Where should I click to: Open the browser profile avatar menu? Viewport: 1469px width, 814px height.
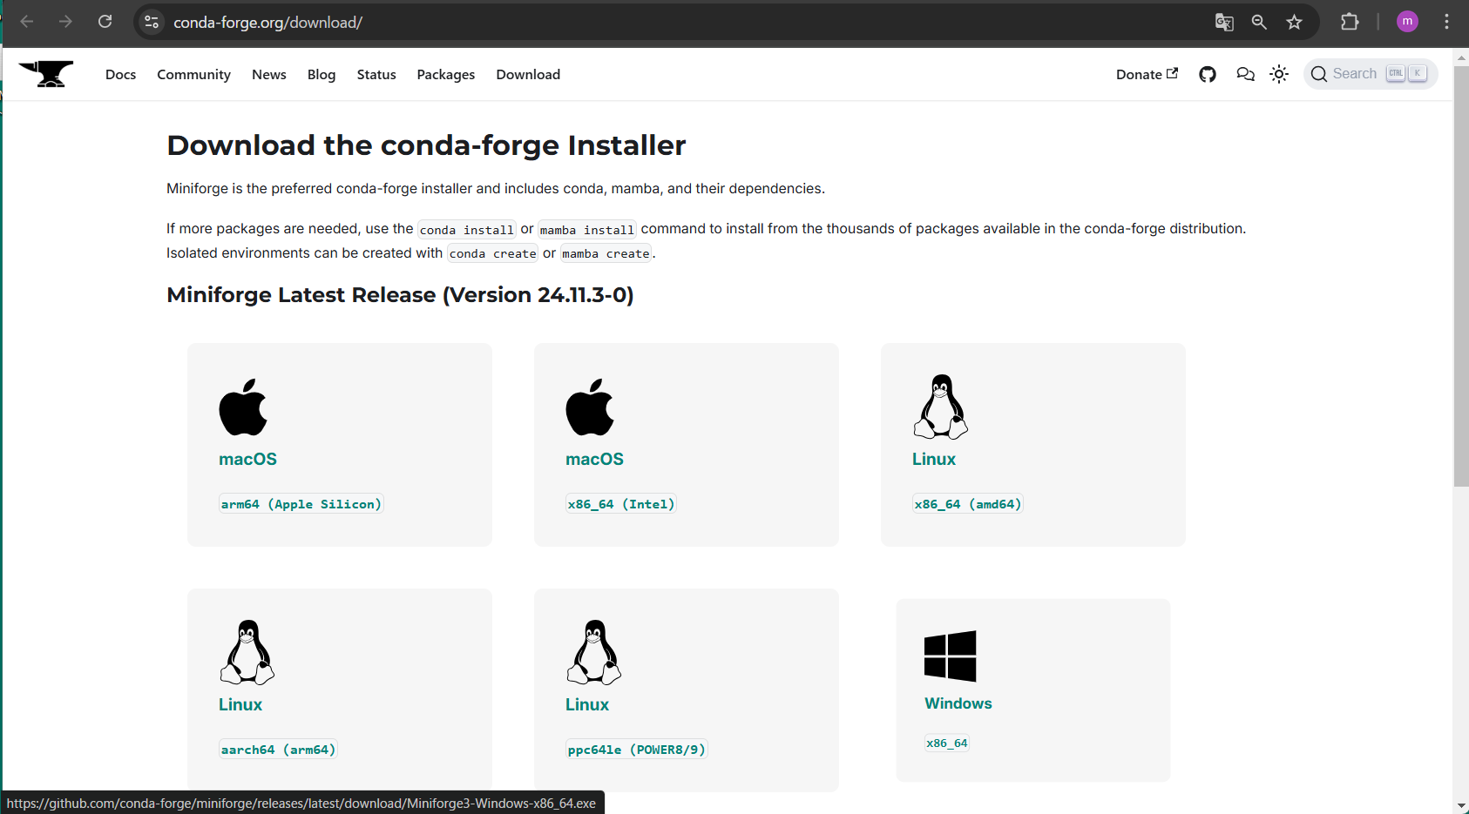click(1407, 22)
